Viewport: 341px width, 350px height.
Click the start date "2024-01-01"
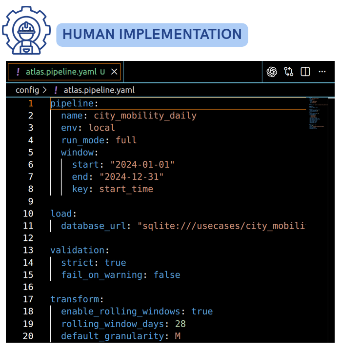coord(142,165)
